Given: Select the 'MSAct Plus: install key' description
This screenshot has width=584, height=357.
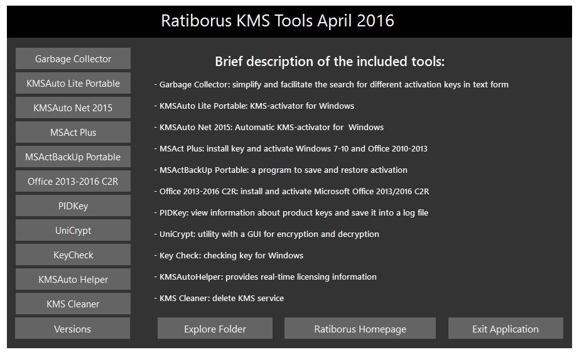Looking at the screenshot, I should pyautogui.click(x=291, y=149).
